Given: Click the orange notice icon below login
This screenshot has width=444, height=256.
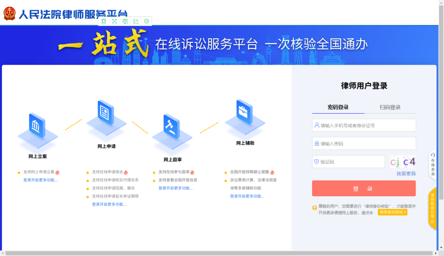Looking at the screenshot, I should [314, 207].
